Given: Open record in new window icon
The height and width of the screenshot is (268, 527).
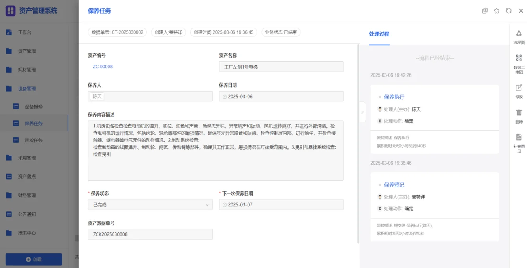Looking at the screenshot, I should click(x=485, y=11).
